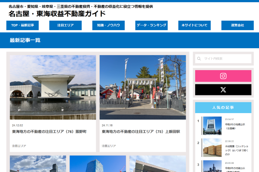Open the 本サイトについて menu item
This screenshot has height=172, width=259.
(194, 25)
